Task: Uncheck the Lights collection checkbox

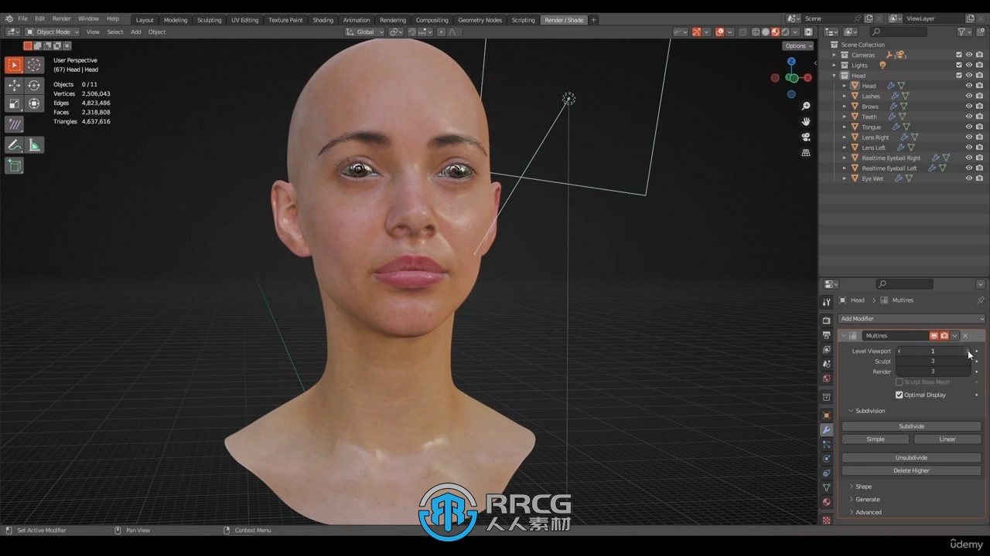Action: click(959, 65)
